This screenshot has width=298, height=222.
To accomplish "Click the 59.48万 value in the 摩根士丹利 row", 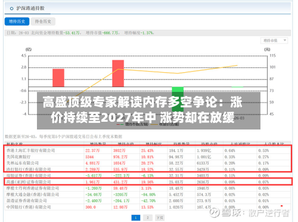I will 120,188.
